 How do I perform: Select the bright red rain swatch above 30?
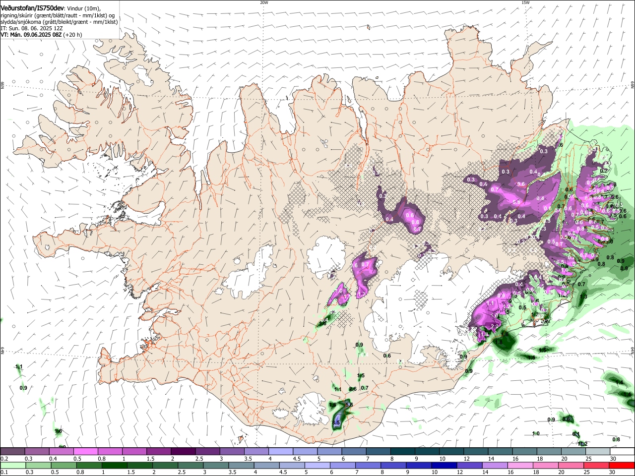point(622,465)
